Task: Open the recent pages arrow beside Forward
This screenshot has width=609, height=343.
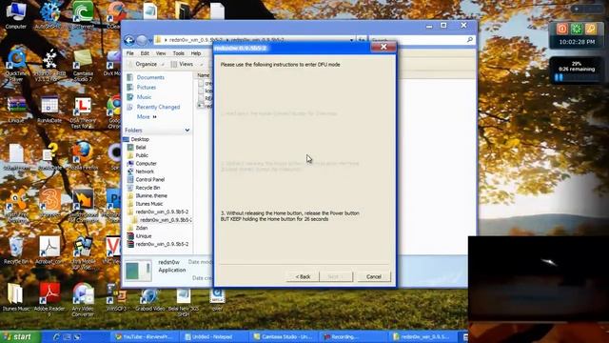Action: coord(150,40)
